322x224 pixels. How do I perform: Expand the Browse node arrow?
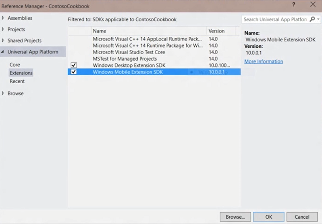tap(3, 93)
